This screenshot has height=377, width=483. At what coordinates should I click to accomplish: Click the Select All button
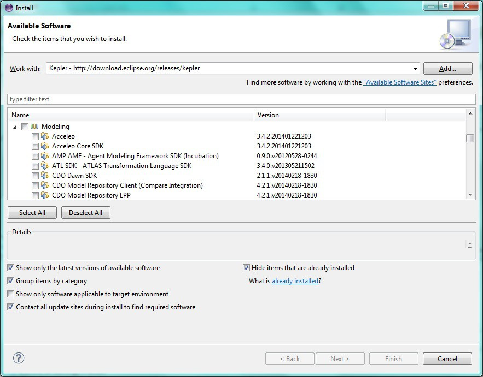(x=32, y=213)
